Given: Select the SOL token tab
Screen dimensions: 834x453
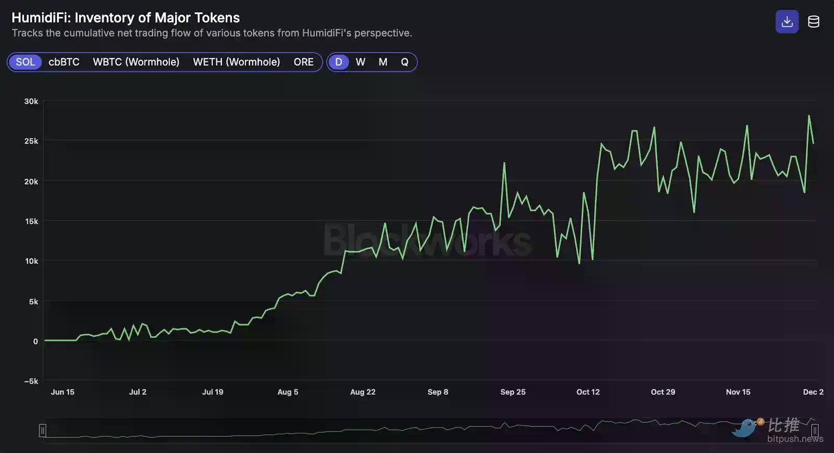Looking at the screenshot, I should pos(25,62).
